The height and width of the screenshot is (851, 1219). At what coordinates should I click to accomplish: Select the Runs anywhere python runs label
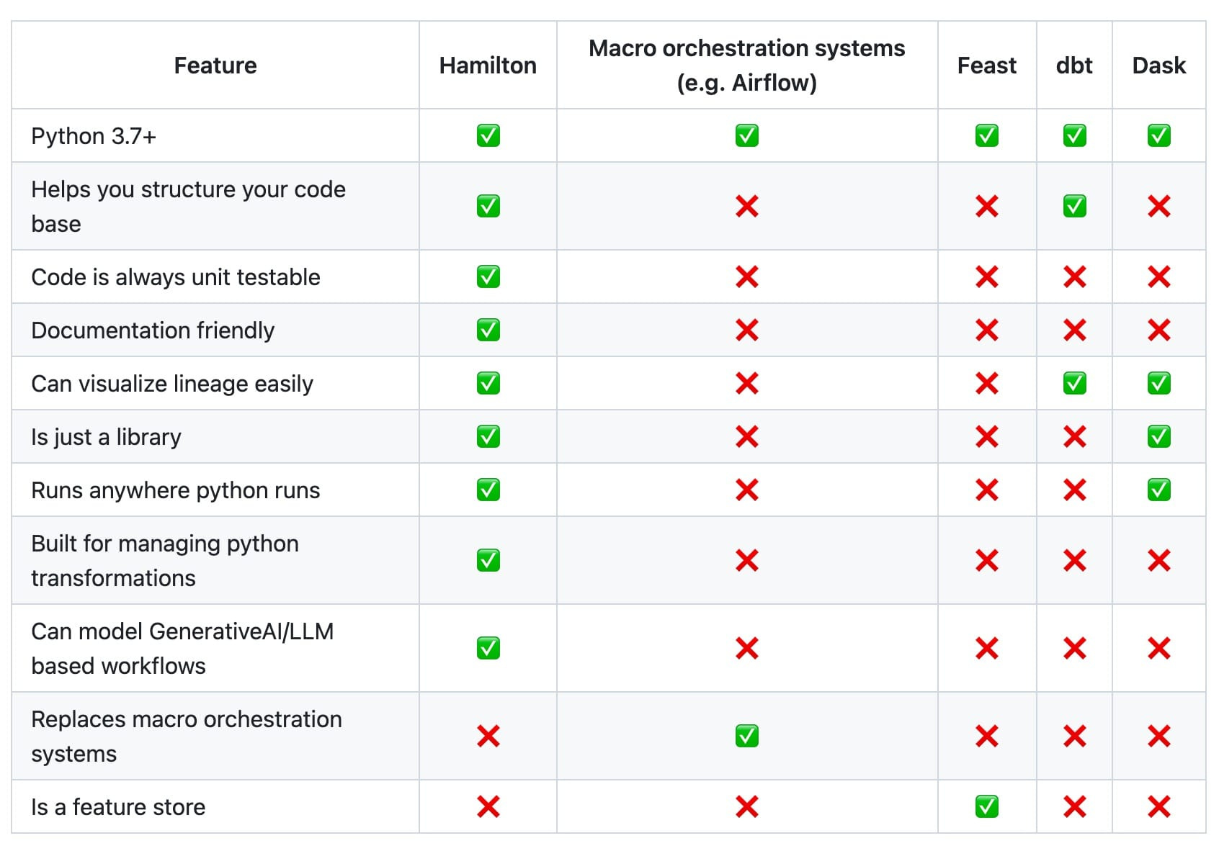(x=175, y=490)
